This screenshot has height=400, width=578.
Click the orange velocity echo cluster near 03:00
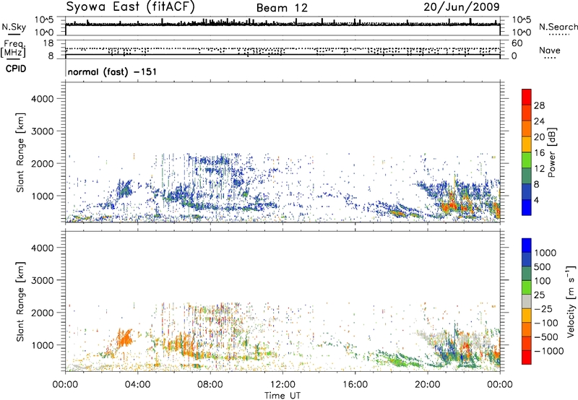pos(124,338)
